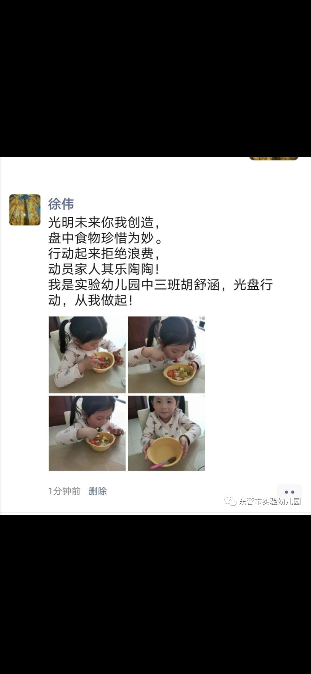Screen dimensions: 311x674
Task: Tap the two-dot comment and like button
Action: 289,492
